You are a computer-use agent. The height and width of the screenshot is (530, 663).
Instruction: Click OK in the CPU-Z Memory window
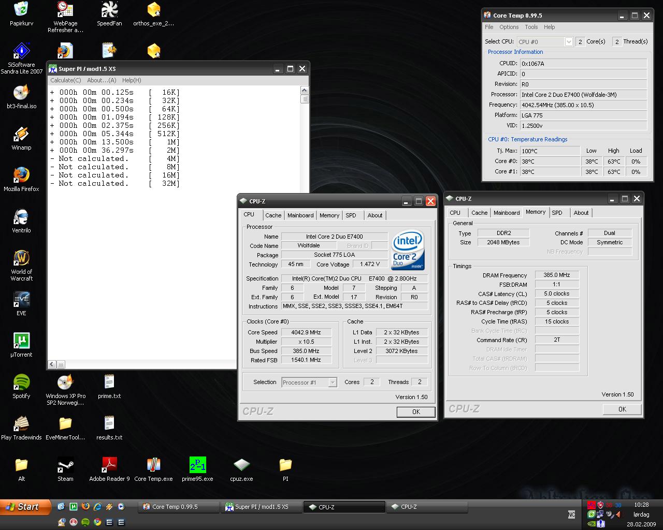[622, 409]
